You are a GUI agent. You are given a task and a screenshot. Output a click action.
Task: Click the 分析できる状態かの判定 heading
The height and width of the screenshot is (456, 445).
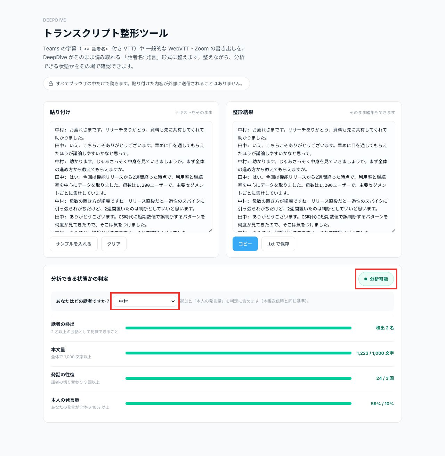point(80,279)
